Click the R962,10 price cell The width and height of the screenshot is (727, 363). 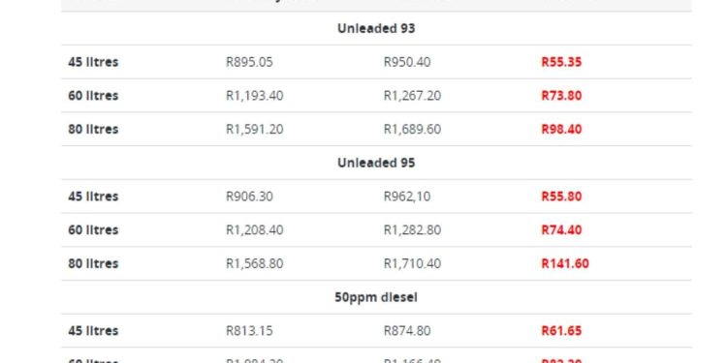(407, 197)
